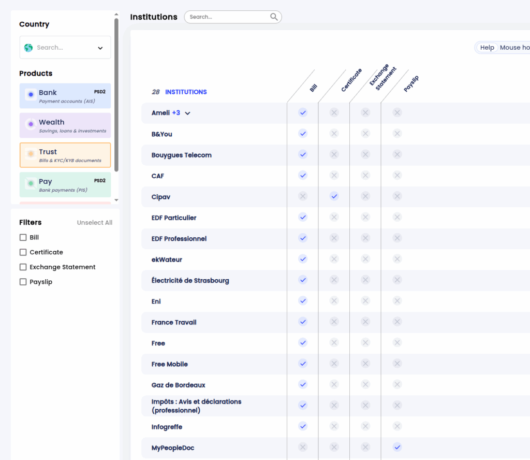This screenshot has height=460, width=530.
Task: Tick the Payslip filter checkbox
Action: coord(23,282)
